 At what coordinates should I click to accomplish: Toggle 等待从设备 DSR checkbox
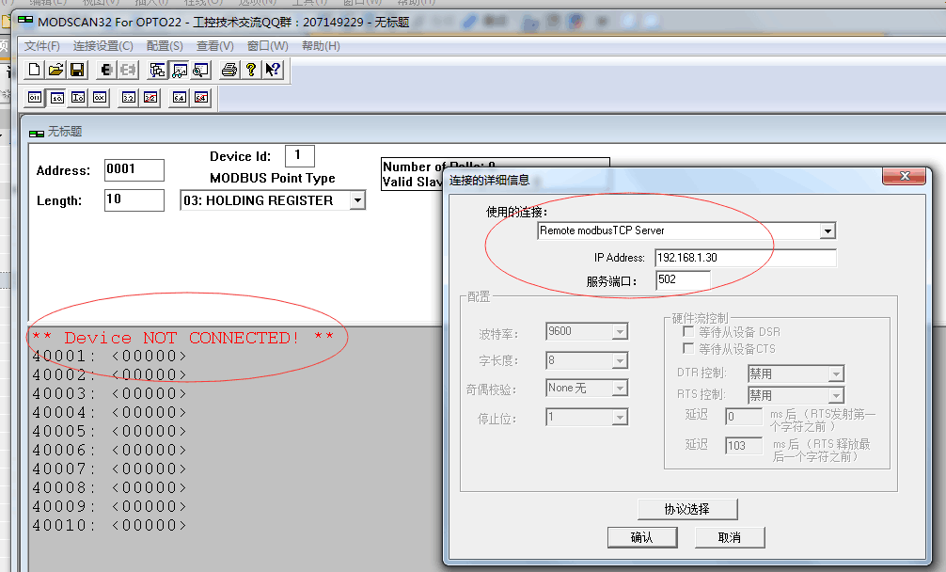(x=687, y=332)
